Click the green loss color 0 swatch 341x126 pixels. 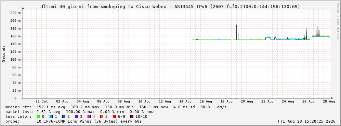tap(39, 116)
